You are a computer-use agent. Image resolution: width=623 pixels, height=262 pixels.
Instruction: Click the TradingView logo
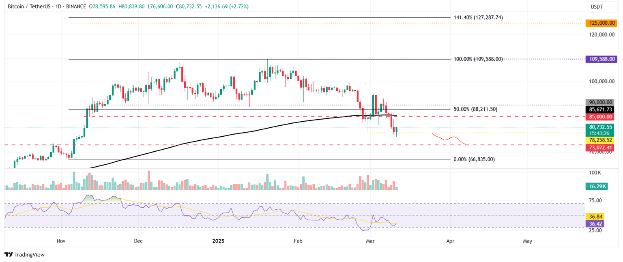point(24,255)
